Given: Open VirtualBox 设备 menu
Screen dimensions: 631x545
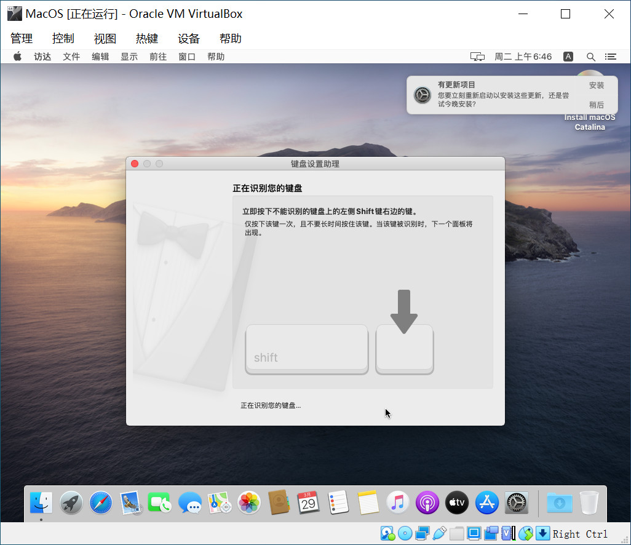Looking at the screenshot, I should [x=189, y=39].
